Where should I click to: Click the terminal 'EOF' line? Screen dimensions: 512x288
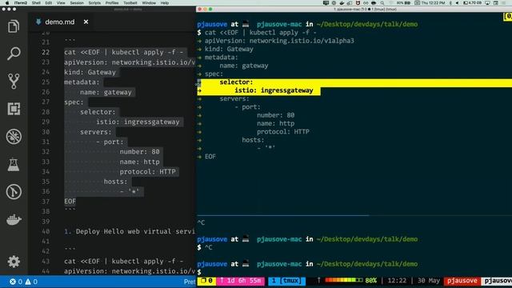coord(210,157)
